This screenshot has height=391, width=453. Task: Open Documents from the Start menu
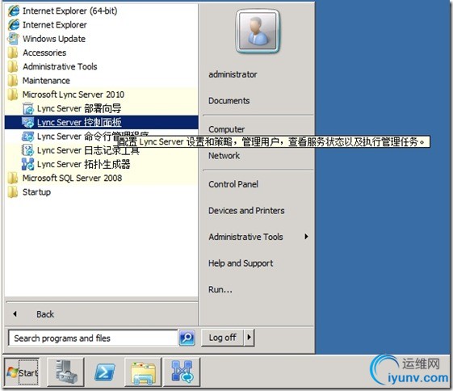point(229,100)
